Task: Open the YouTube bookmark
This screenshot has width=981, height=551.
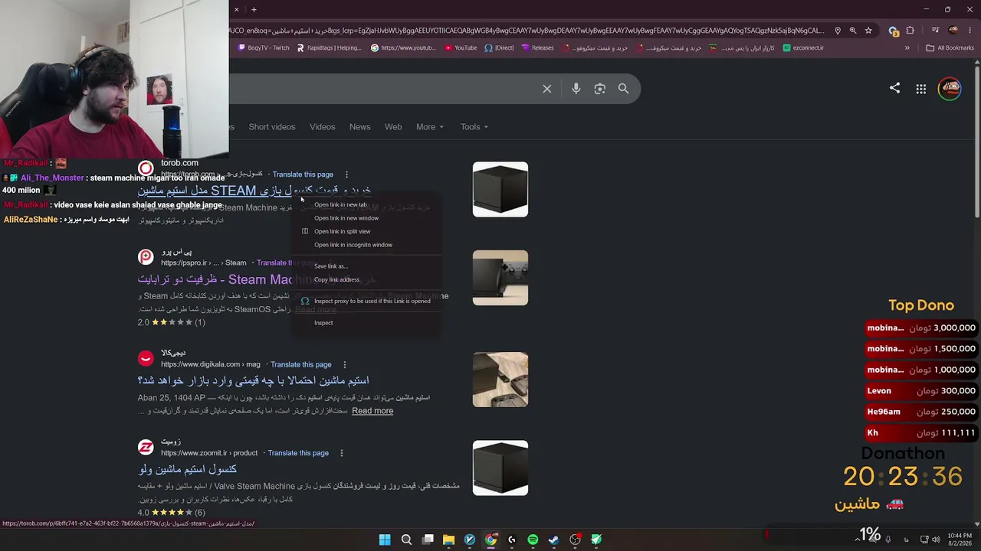Action: (x=460, y=47)
